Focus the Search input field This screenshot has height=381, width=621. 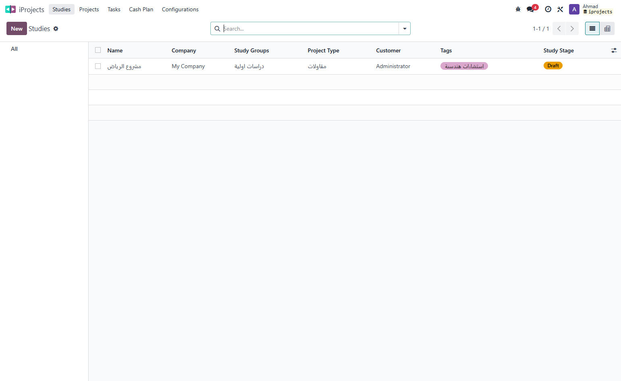pos(310,29)
